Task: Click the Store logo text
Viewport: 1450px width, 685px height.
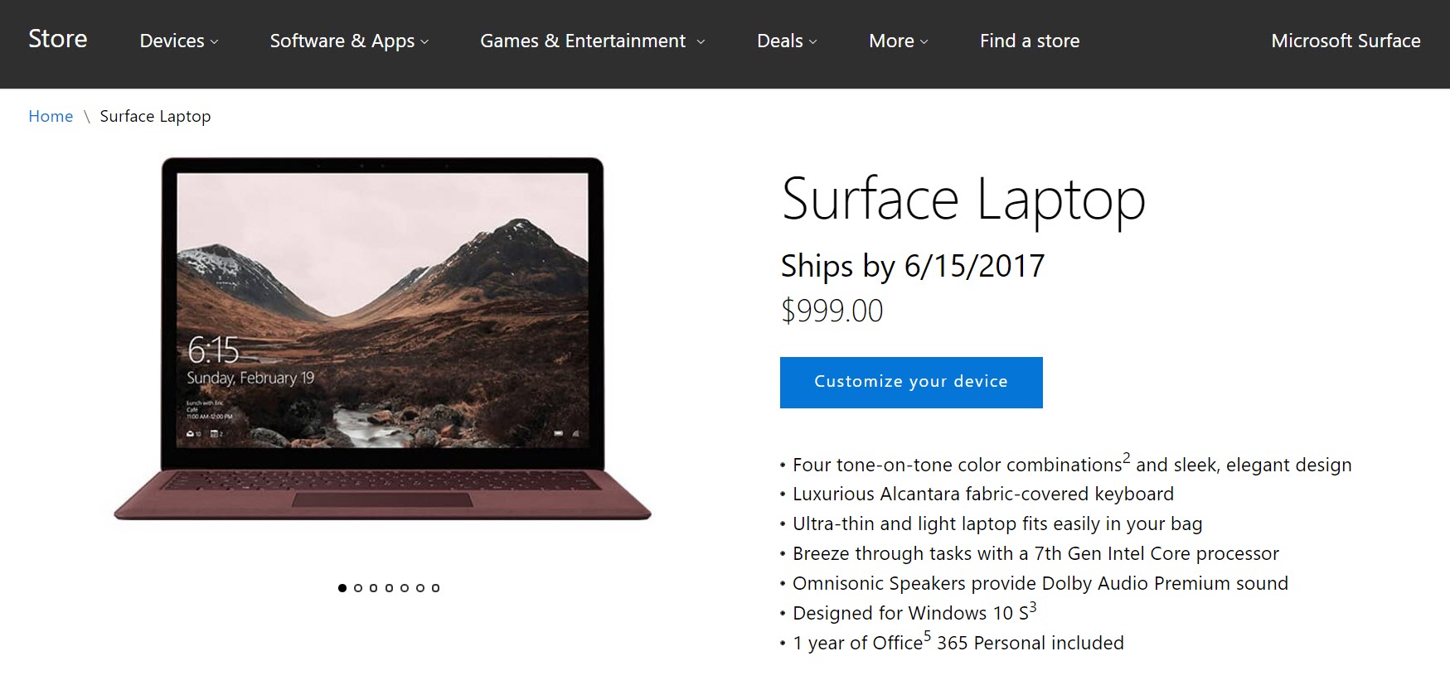Action: pyautogui.click(x=57, y=39)
